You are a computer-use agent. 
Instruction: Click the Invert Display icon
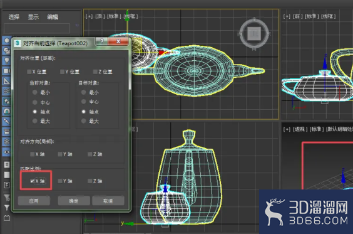tap(7, 185)
